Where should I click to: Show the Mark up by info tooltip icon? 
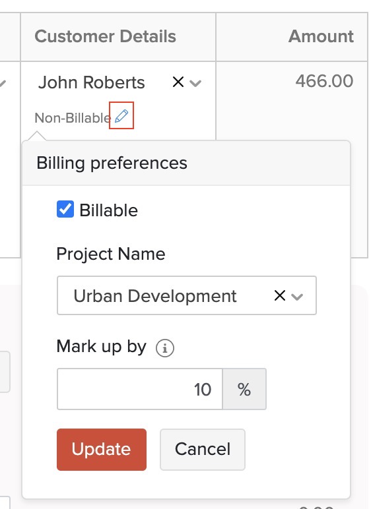coord(165,348)
